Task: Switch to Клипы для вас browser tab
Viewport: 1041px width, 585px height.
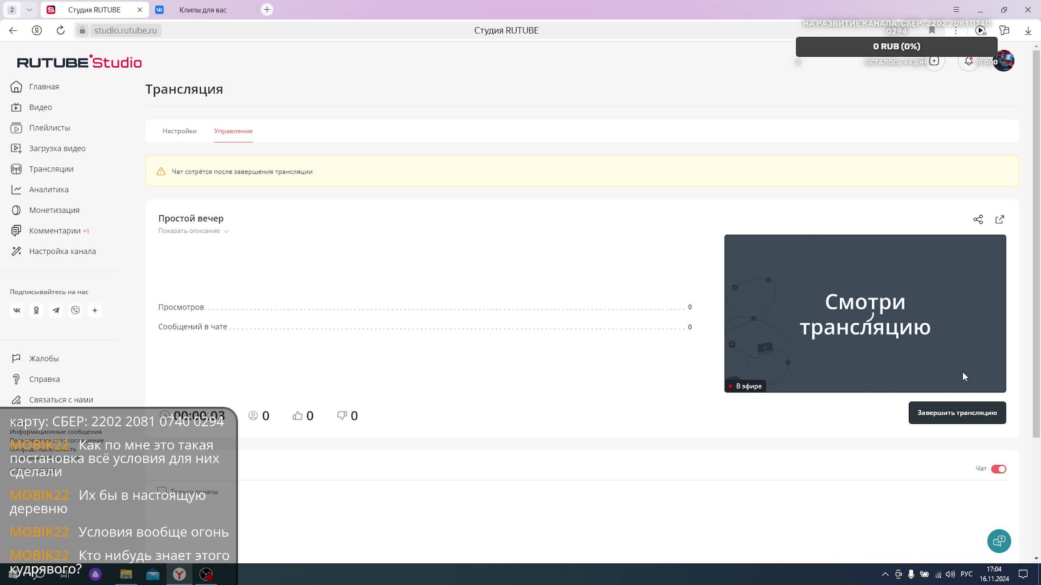Action: [203, 10]
